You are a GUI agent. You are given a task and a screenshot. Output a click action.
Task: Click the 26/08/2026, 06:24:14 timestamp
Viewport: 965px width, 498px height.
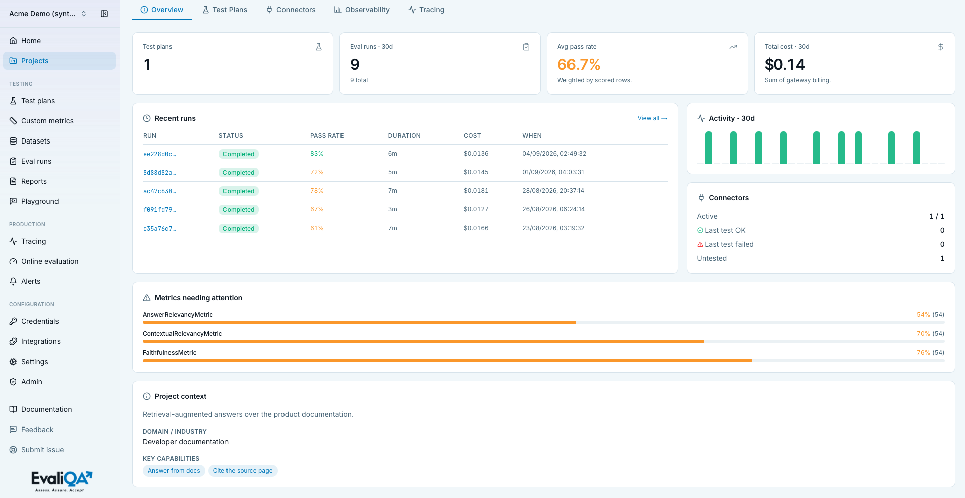[553, 209]
